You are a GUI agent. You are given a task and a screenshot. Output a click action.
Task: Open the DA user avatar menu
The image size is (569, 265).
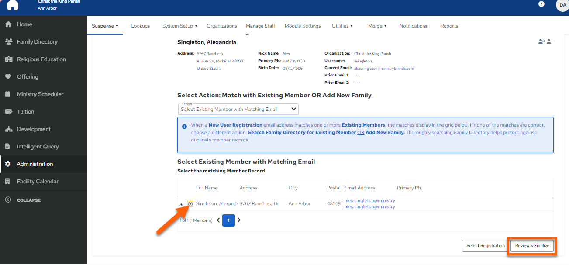(562, 5)
